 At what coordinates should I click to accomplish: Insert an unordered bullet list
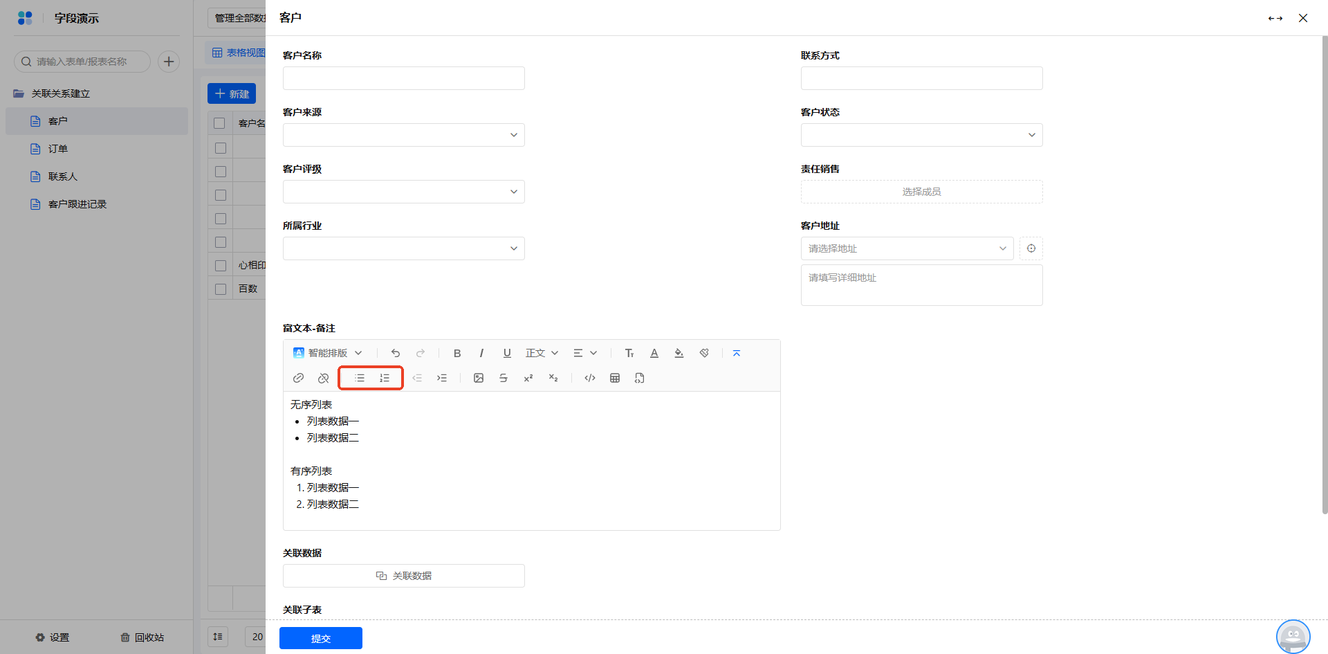360,378
